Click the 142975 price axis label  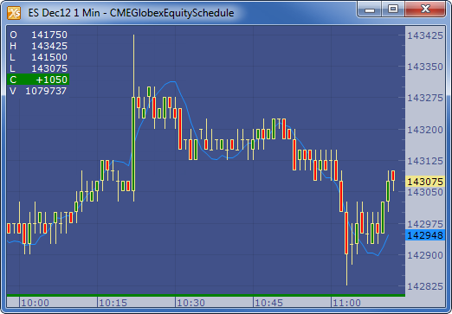pos(425,224)
